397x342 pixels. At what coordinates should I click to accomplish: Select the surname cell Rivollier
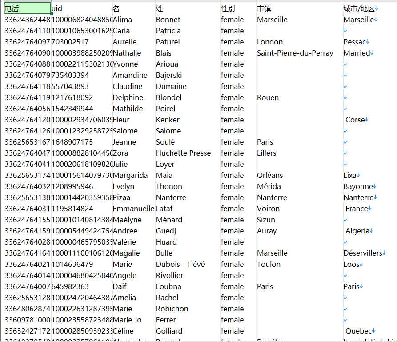tap(188, 275)
